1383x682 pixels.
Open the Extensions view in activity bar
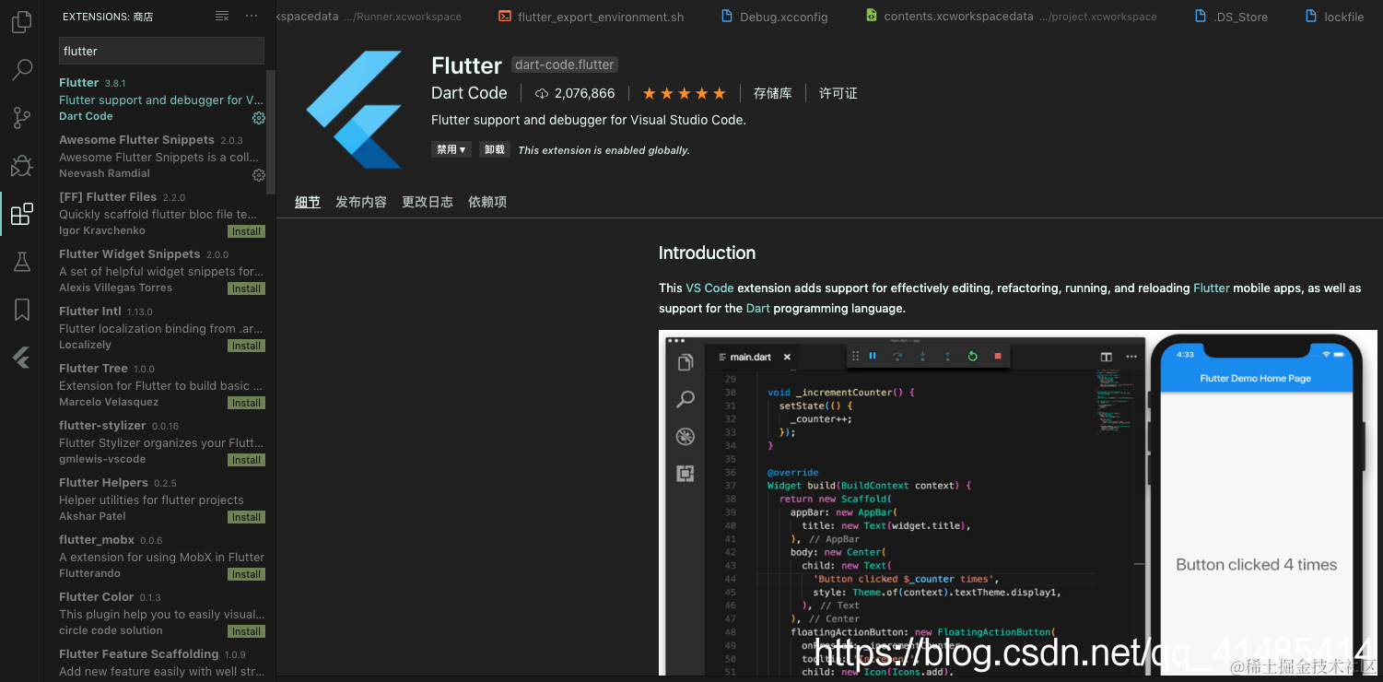21,215
